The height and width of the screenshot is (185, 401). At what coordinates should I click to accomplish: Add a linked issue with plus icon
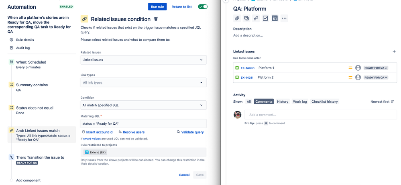pyautogui.click(x=394, y=52)
